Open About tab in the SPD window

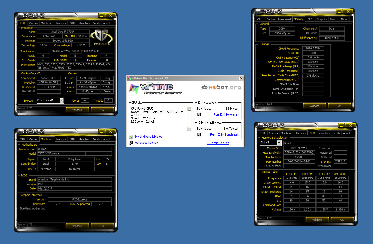(347, 133)
